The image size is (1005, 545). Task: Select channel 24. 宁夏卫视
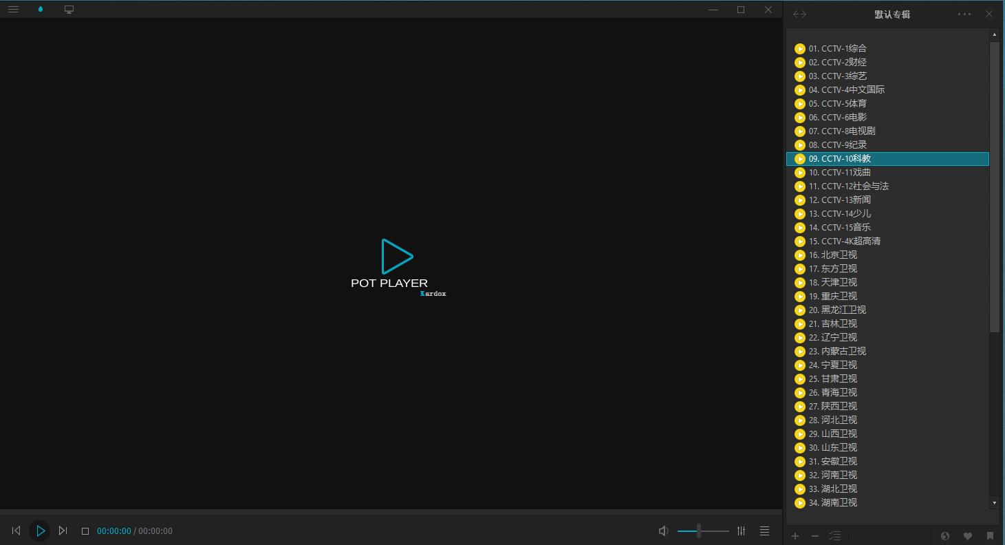(887, 365)
